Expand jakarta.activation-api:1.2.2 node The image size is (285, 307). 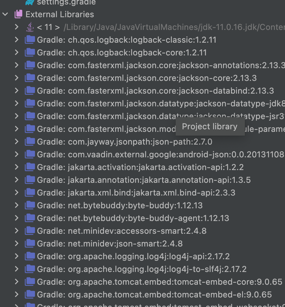click(17, 167)
